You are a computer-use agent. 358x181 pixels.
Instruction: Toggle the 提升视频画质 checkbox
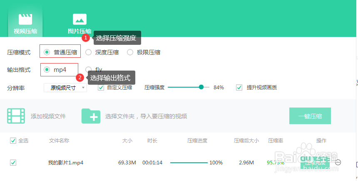pyautogui.click(x=239, y=88)
